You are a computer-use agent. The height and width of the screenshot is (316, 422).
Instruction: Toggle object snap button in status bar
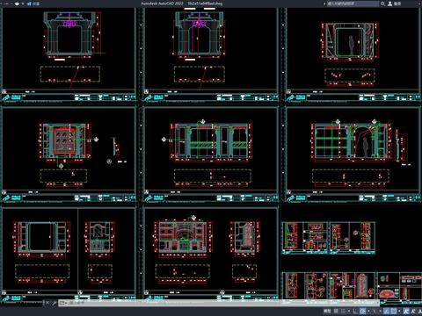click(x=395, y=311)
